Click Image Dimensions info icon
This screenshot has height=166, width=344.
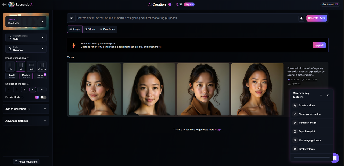(x=28, y=58)
